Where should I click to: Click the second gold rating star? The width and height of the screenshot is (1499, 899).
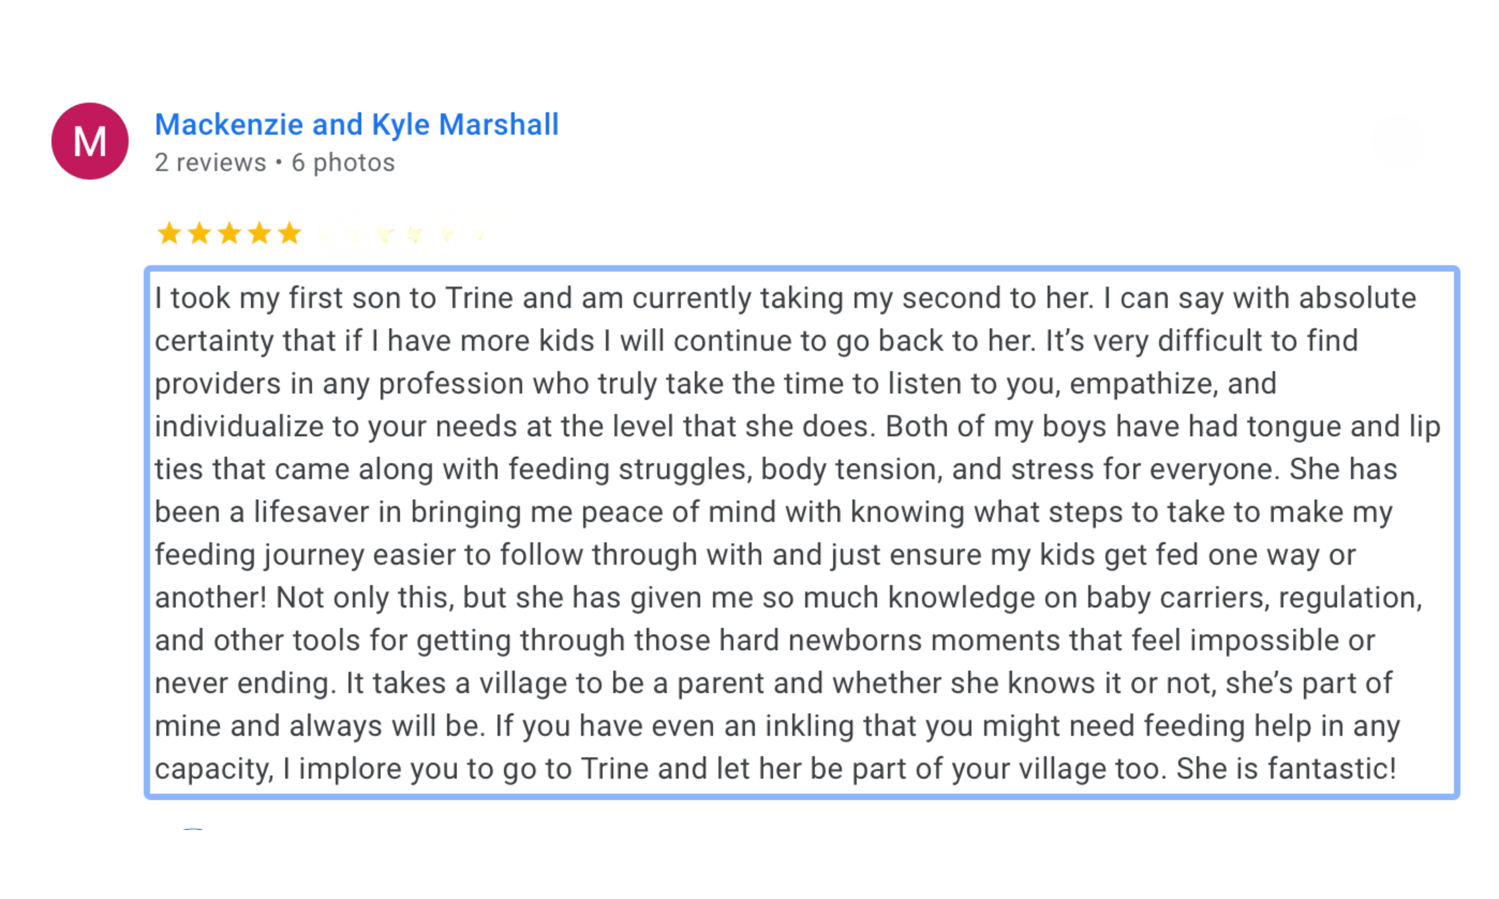199,233
